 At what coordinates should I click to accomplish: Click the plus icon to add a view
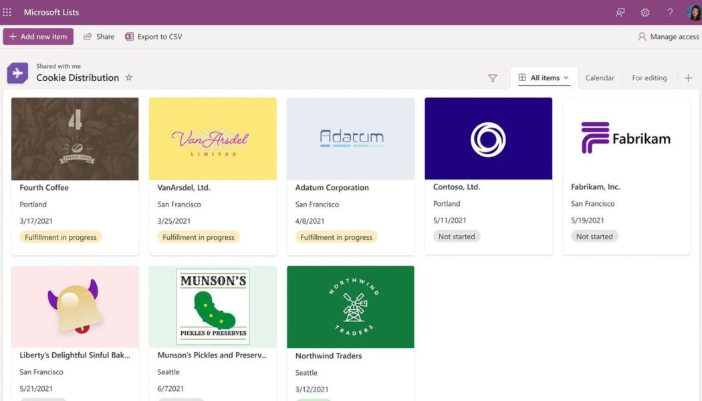pos(689,78)
